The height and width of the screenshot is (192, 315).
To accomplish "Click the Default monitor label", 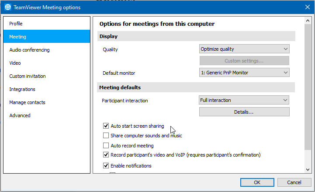I will pos(119,73).
